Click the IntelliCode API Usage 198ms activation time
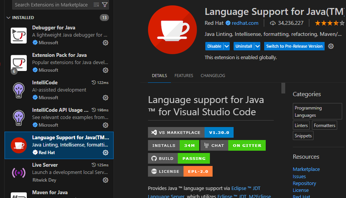The width and height of the screenshot is (346, 198). (100, 110)
